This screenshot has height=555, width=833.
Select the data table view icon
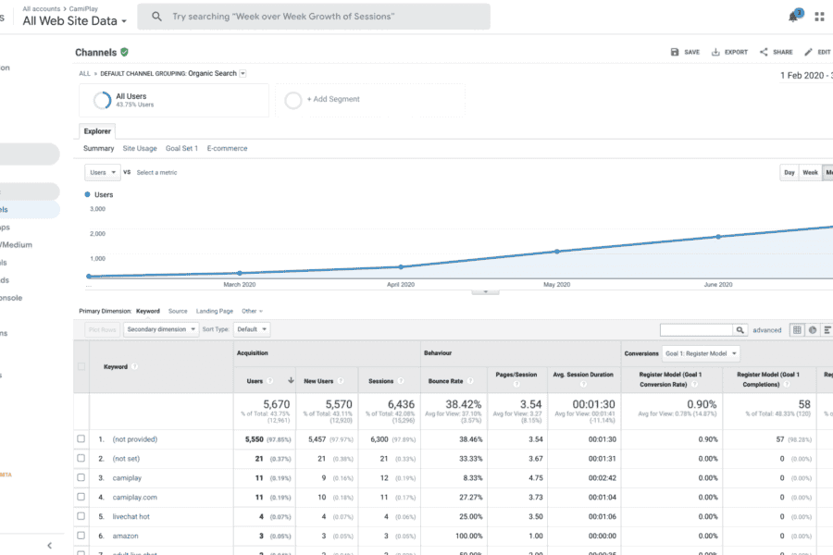(x=797, y=329)
